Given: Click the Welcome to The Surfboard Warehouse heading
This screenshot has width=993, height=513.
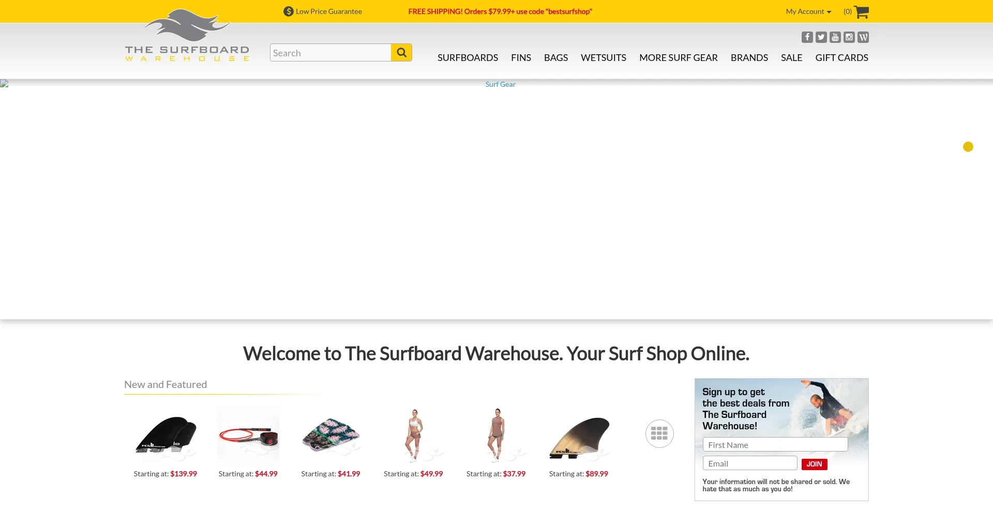Looking at the screenshot, I should tap(496, 354).
